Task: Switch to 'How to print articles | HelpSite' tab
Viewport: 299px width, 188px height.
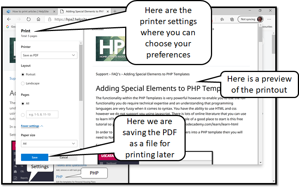Action: (x=31, y=11)
